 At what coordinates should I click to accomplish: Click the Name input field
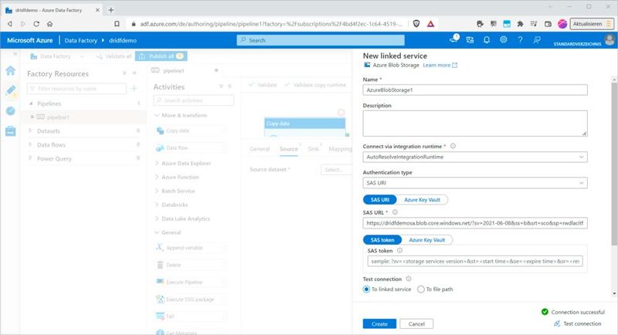click(475, 90)
